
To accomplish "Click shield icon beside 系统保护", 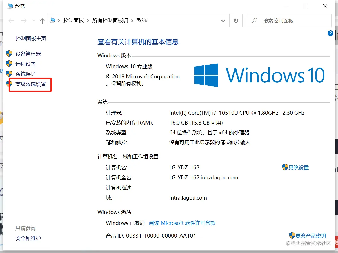I will click(9, 74).
